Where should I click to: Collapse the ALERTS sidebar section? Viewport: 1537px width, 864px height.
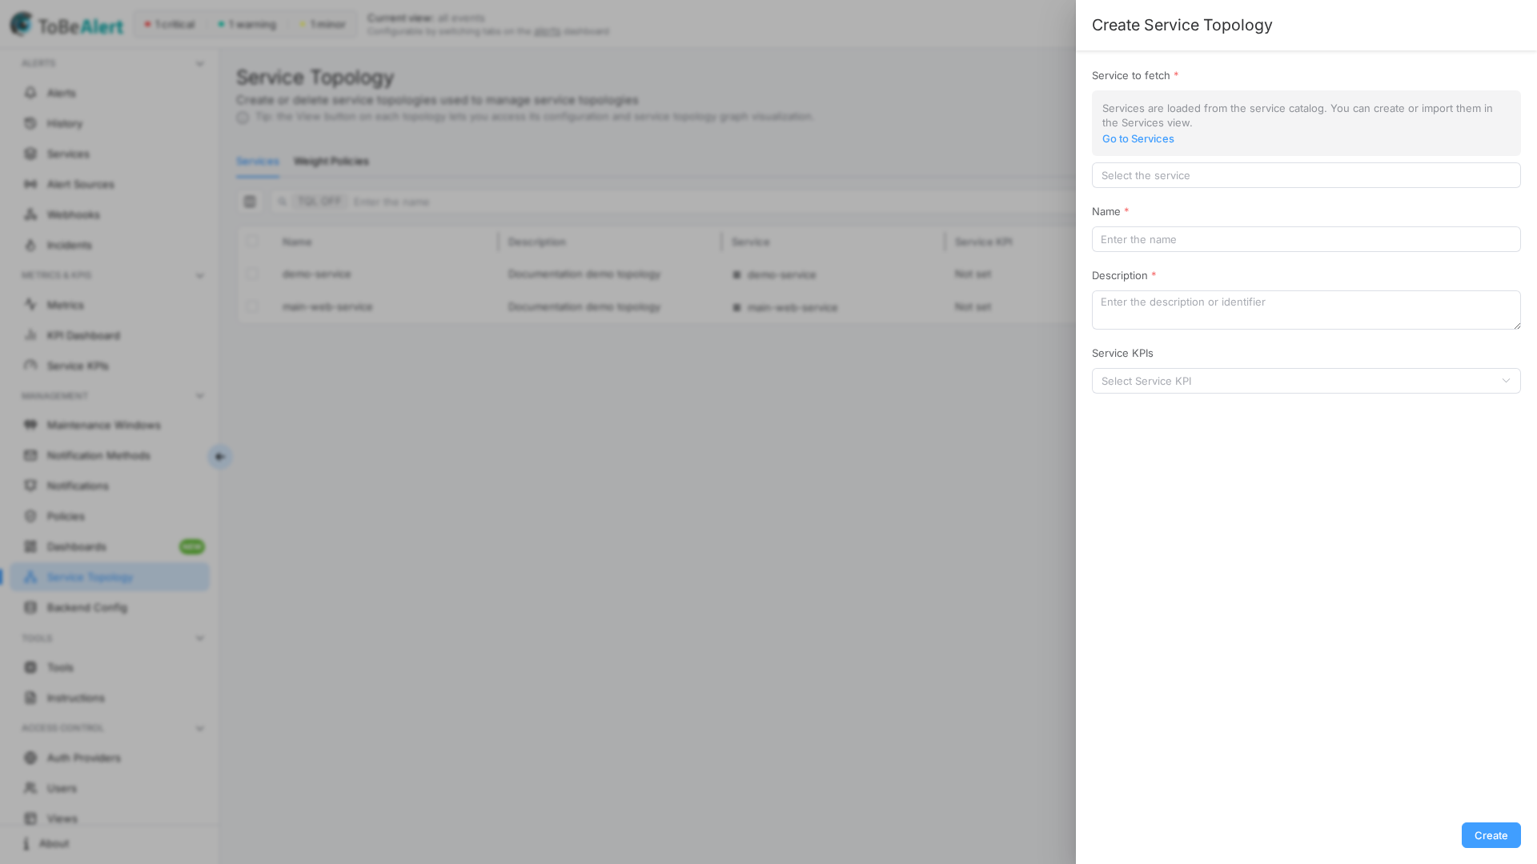point(199,63)
